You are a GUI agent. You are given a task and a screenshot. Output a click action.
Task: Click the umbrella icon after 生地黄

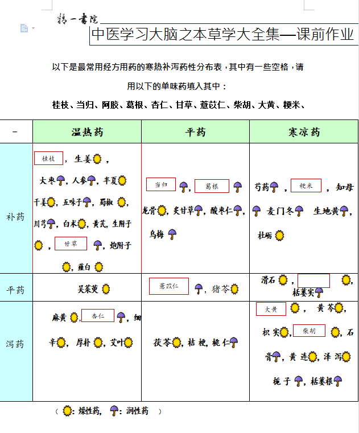[344, 211]
